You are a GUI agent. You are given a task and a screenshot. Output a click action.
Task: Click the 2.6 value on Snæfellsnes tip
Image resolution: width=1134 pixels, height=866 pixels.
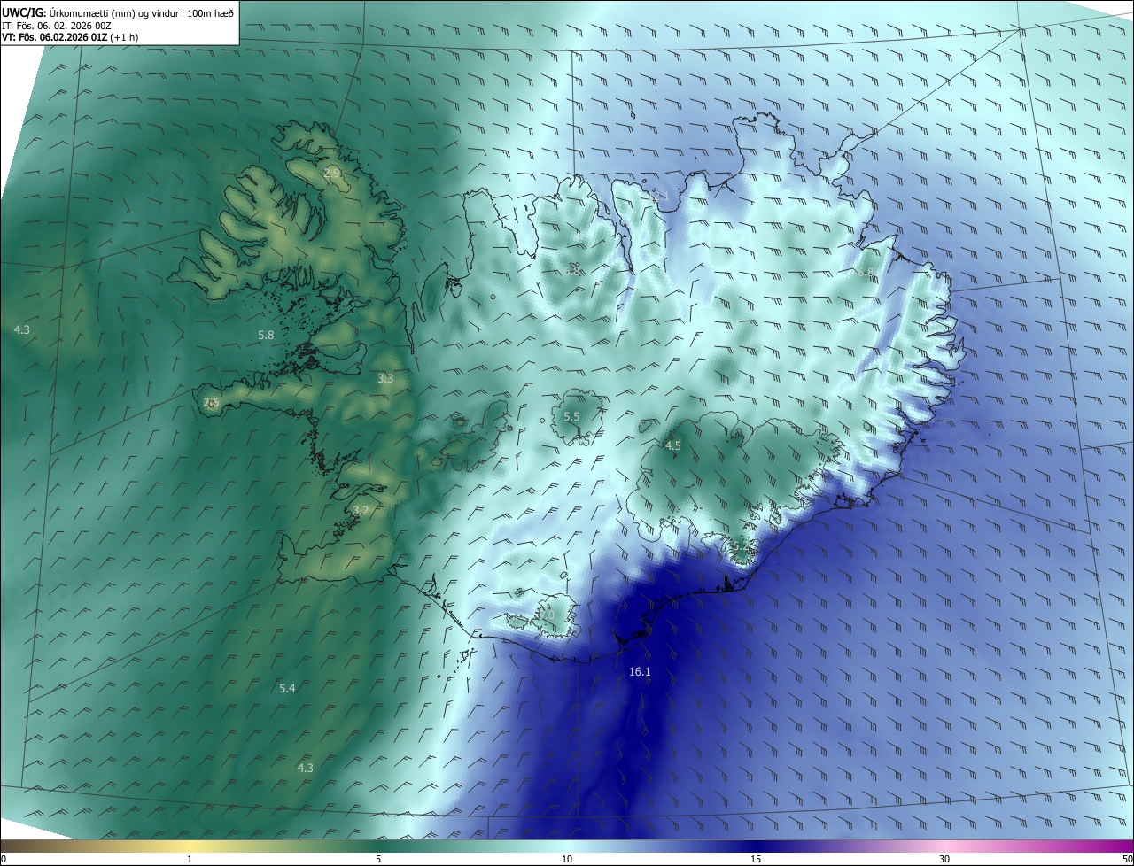point(211,403)
